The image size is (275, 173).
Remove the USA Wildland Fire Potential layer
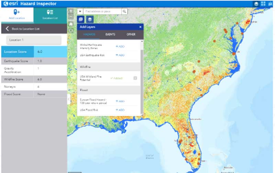click(135, 78)
